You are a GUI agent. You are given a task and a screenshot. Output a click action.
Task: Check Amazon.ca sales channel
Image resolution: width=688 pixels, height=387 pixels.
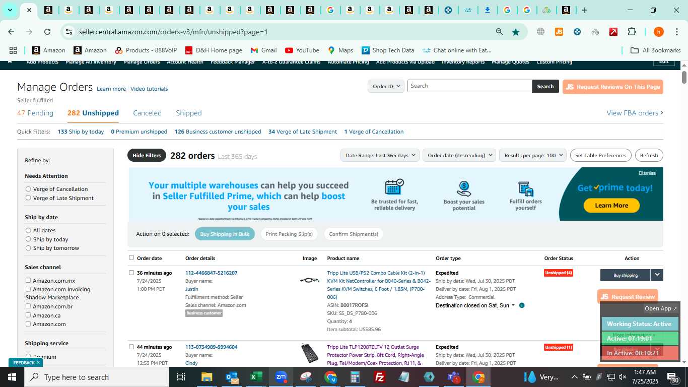point(28,315)
